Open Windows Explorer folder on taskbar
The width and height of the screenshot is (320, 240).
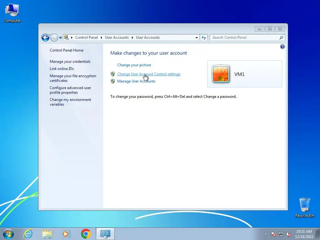(x=47, y=234)
